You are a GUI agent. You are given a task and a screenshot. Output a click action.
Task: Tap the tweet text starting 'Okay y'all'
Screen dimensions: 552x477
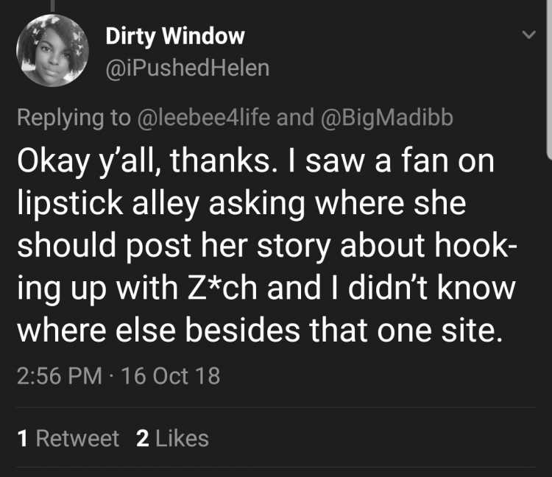pos(268,246)
